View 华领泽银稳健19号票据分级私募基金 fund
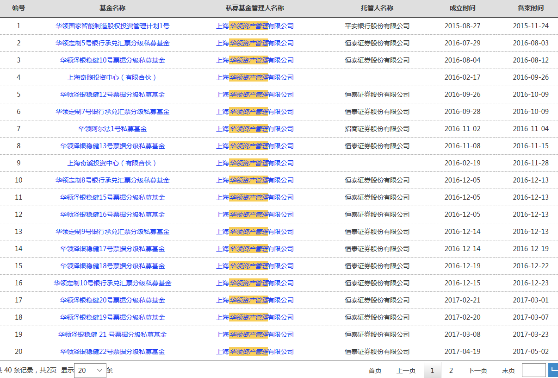This screenshot has height=378, width=558. click(112, 317)
